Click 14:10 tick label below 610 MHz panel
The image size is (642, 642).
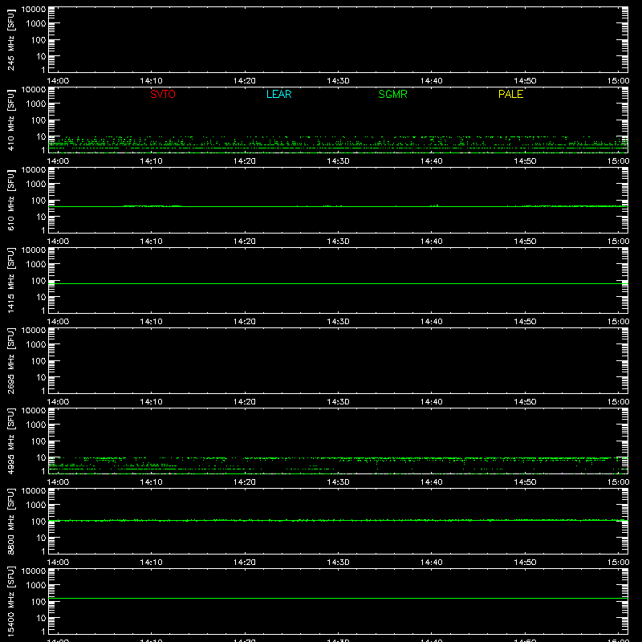tap(151, 242)
